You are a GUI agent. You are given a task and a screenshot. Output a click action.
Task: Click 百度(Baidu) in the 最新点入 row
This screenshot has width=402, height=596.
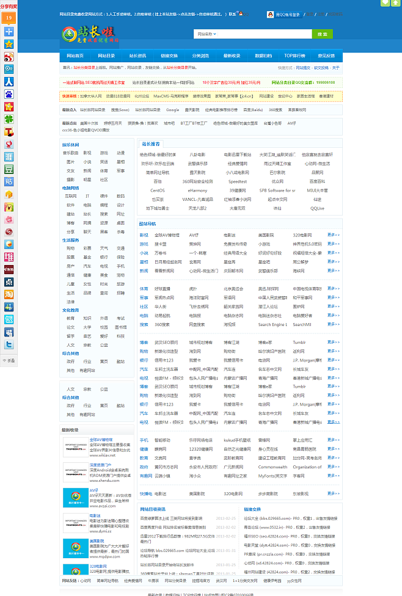[253, 110]
